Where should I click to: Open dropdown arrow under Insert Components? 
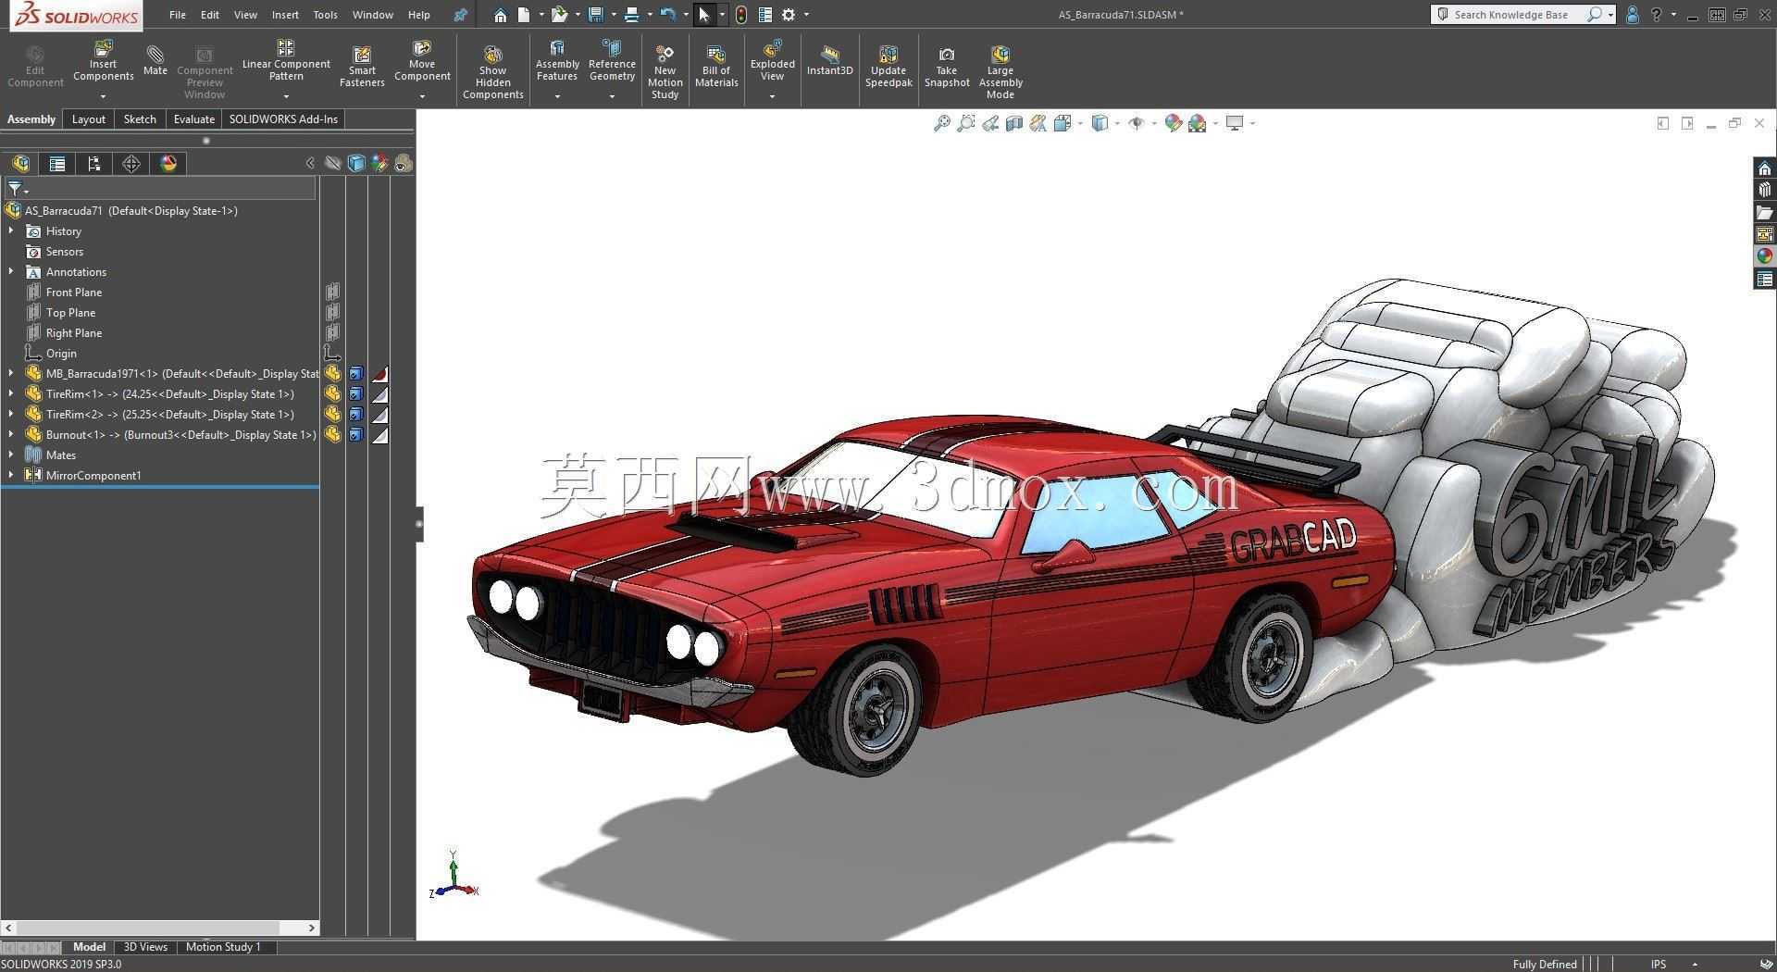click(104, 96)
